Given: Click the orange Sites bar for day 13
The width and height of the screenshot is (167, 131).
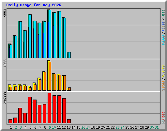Looking at the screenshot, I should pyautogui.click(x=69, y=89).
